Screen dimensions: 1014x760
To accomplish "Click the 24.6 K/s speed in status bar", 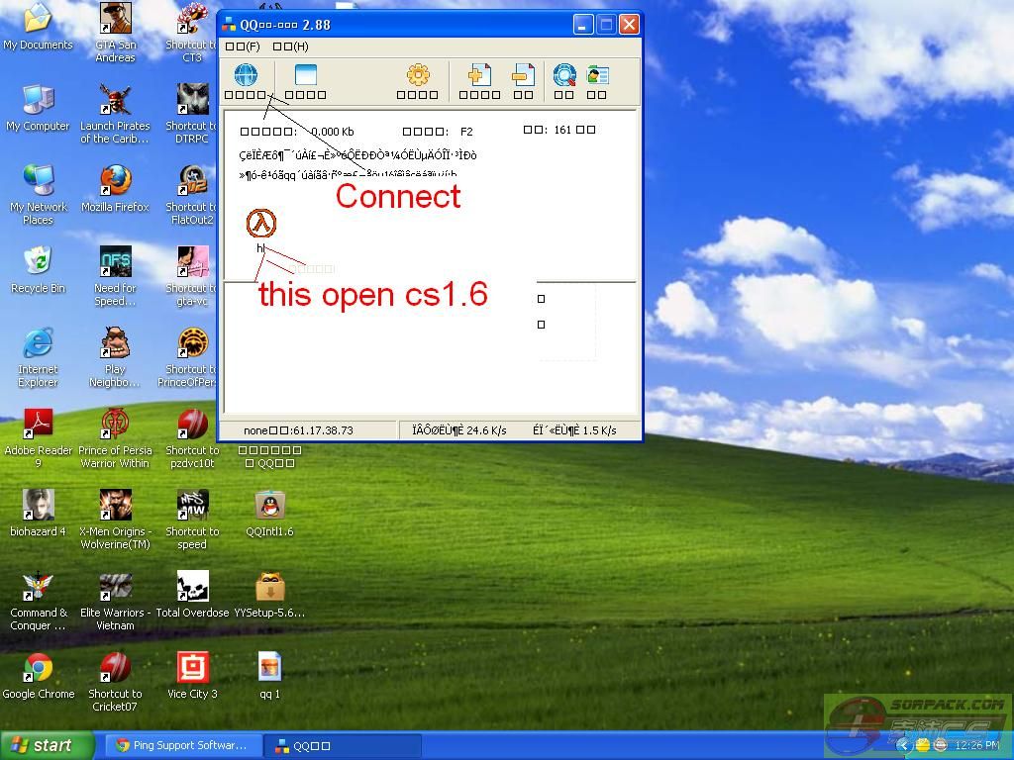I will (x=486, y=430).
